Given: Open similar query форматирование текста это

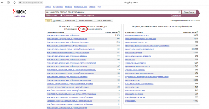Looking at the screenshot, I should pos(137,35).
